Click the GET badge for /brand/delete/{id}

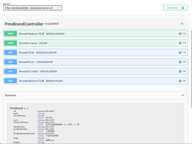tap(10, 81)
